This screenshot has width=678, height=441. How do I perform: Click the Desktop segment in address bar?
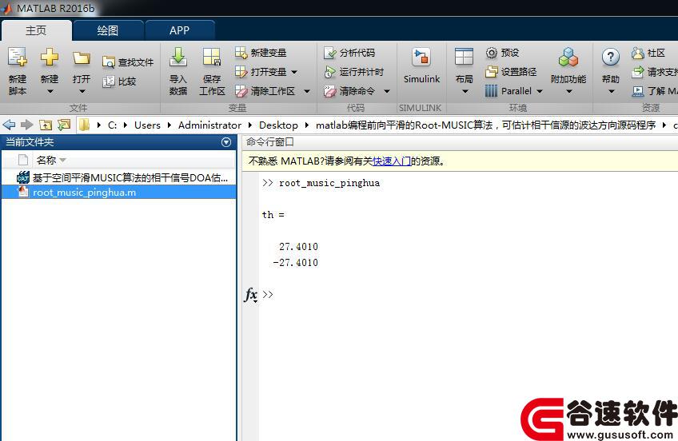pos(278,125)
